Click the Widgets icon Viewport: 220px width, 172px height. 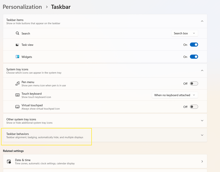tap(17, 57)
